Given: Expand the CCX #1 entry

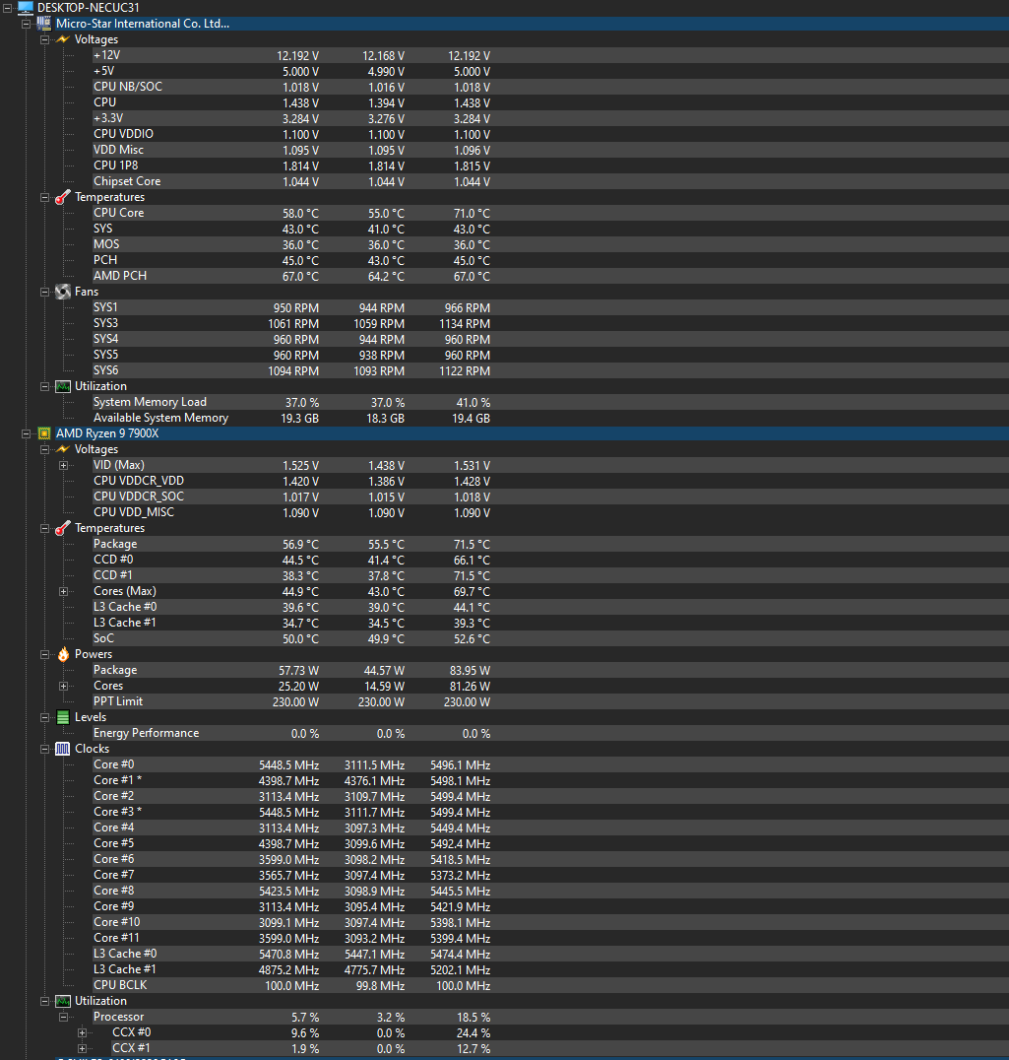Looking at the screenshot, I should (83, 1048).
